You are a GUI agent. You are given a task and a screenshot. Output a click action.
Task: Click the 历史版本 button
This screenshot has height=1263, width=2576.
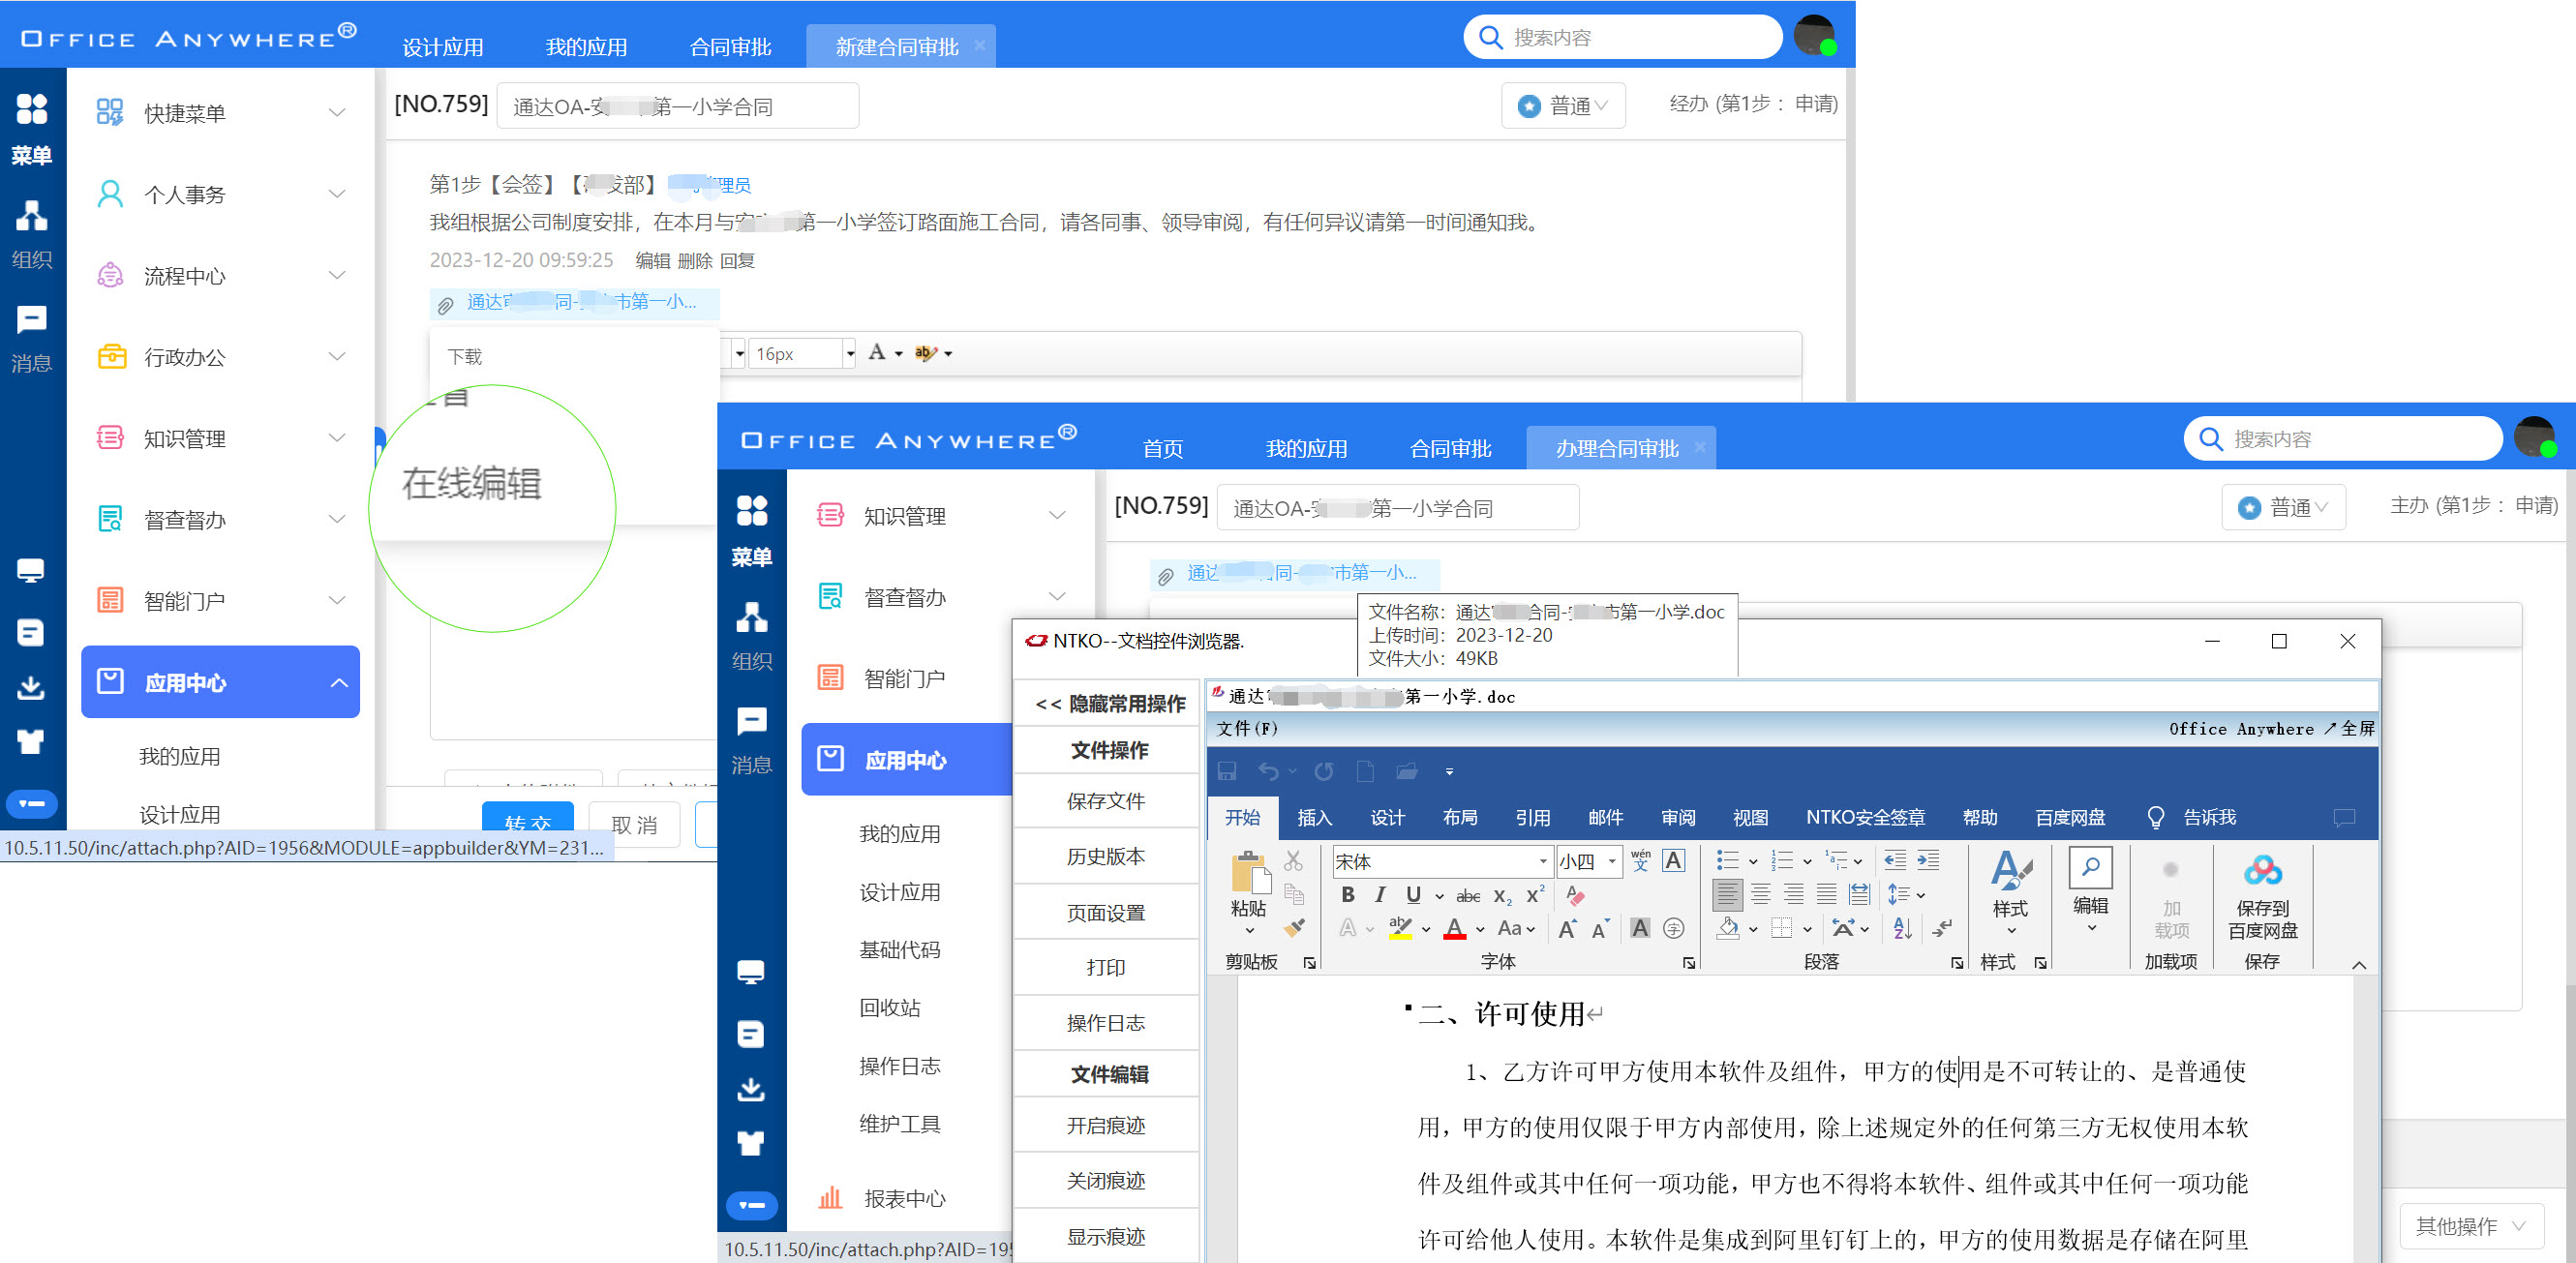[1105, 856]
